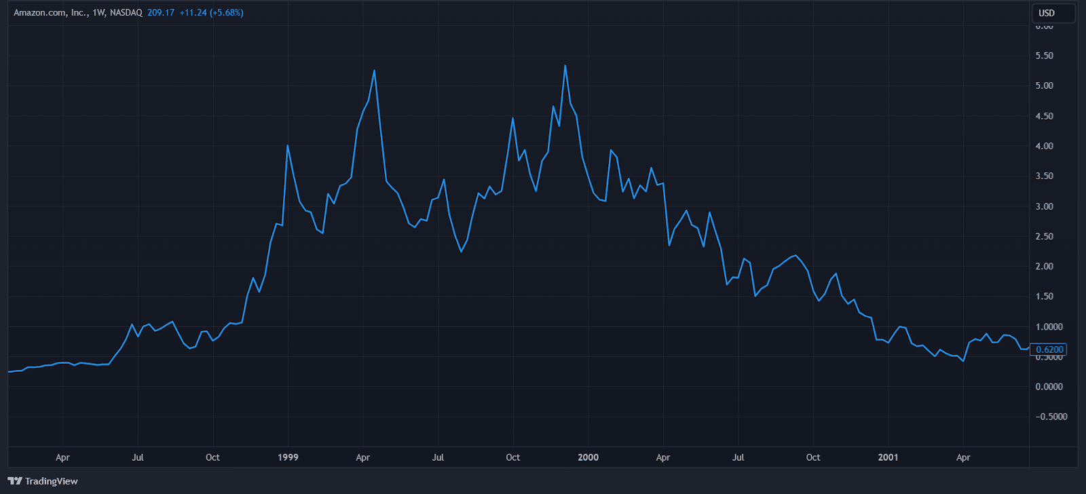
Task: Click the 5.00 price axis label
Action: click(1044, 85)
